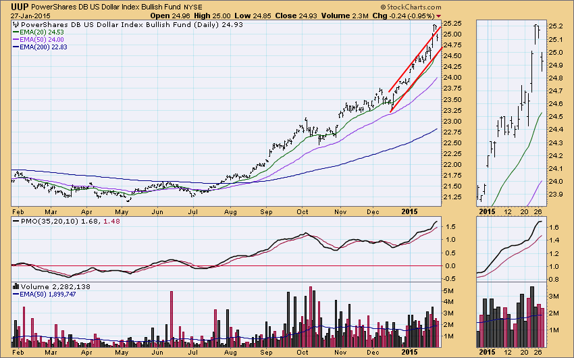The height and width of the screenshot is (358, 574).
Task: Click the EMA(200) 22.83 legend entry
Action: point(44,47)
